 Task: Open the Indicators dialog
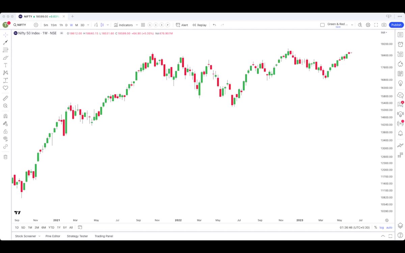coord(123,25)
